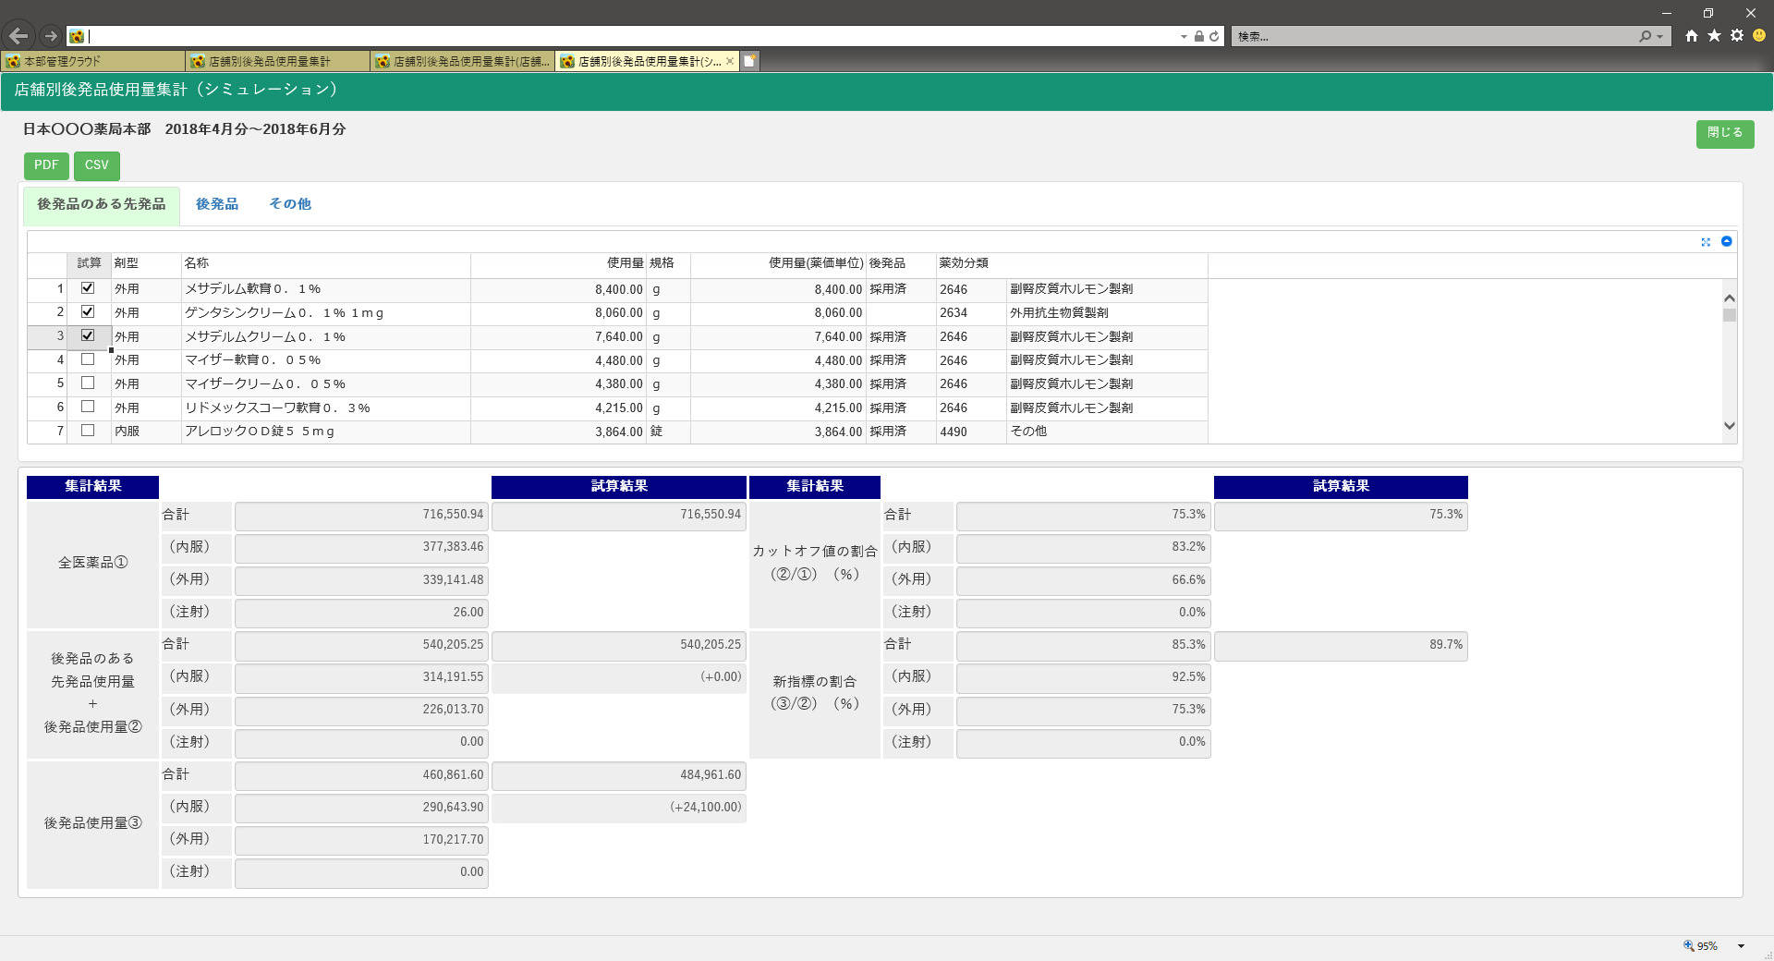1774x961 pixels.
Task: Click the refresh icon in address bar
Action: 1214,36
